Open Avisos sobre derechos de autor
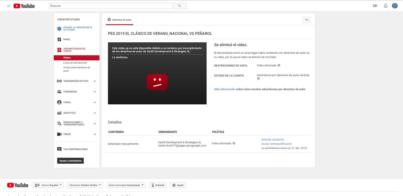The image size is (403, 196). coord(77,69)
